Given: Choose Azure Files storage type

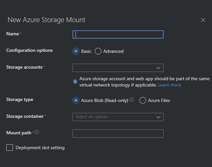Looking at the screenshot, I should click(143, 100).
